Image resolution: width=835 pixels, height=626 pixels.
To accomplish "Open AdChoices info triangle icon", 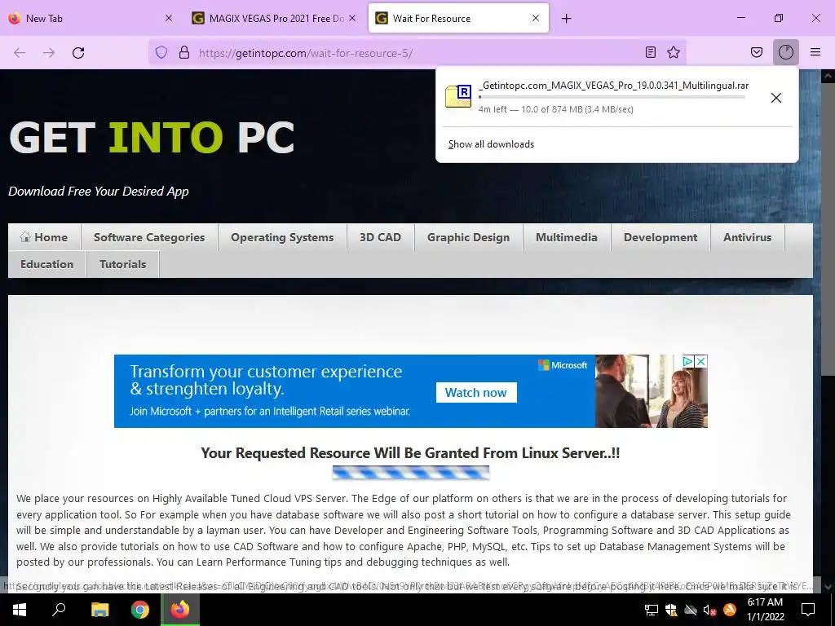I will [688, 361].
